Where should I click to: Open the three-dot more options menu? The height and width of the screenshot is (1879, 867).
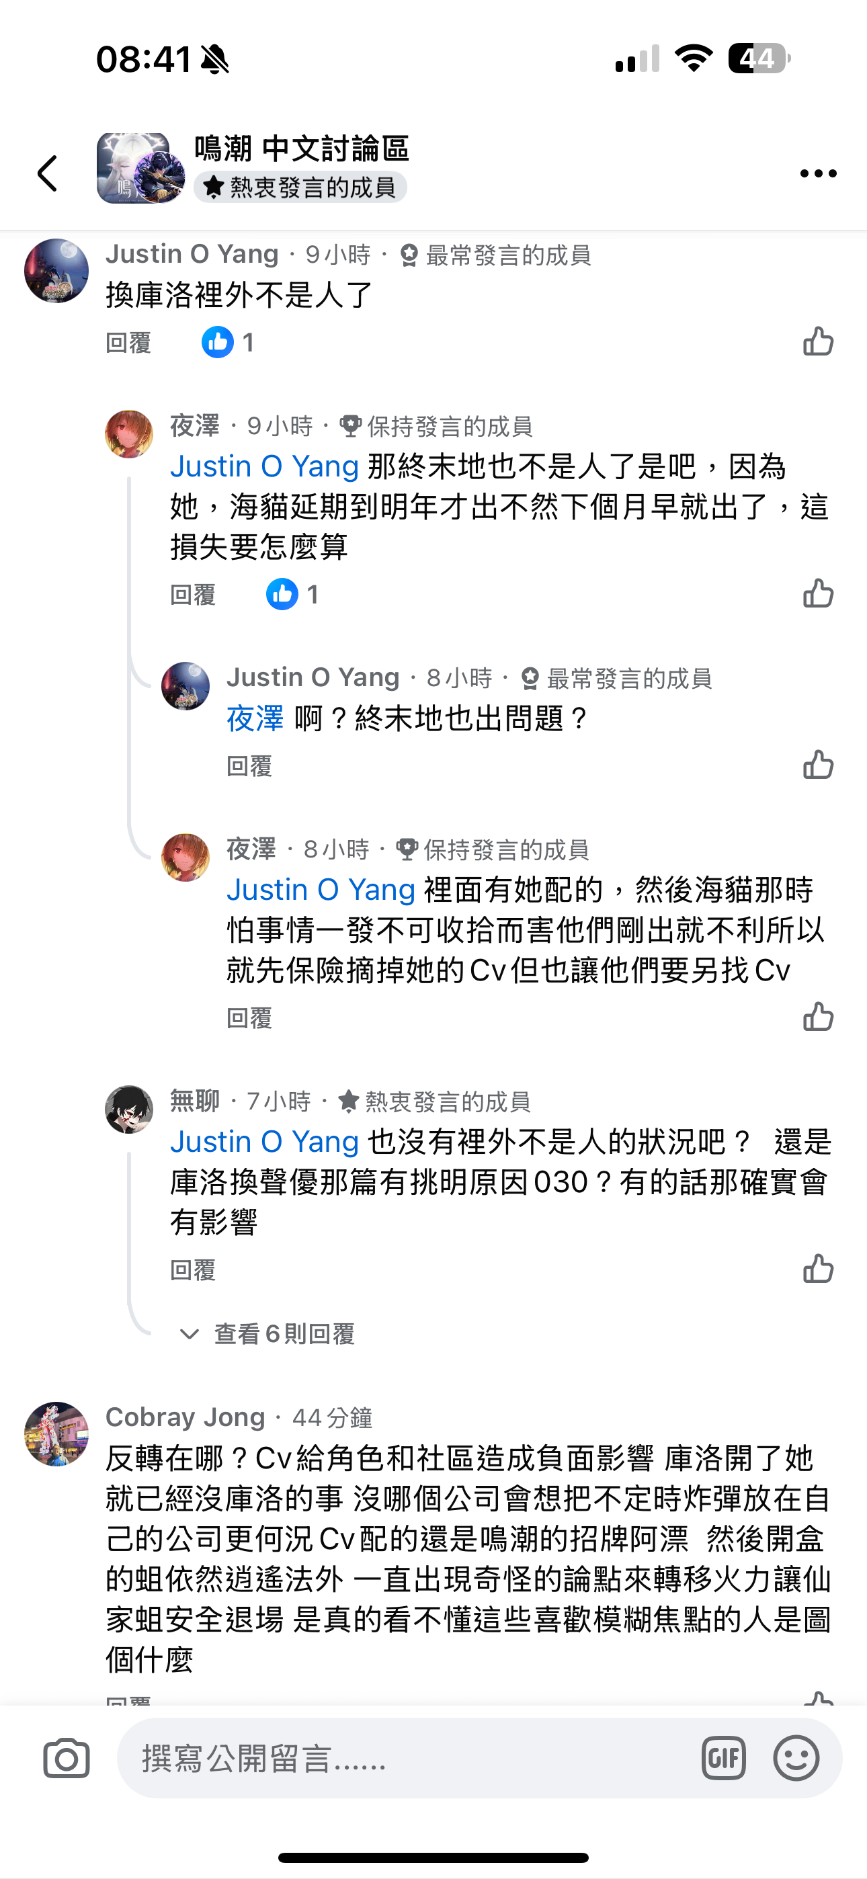[x=818, y=173]
